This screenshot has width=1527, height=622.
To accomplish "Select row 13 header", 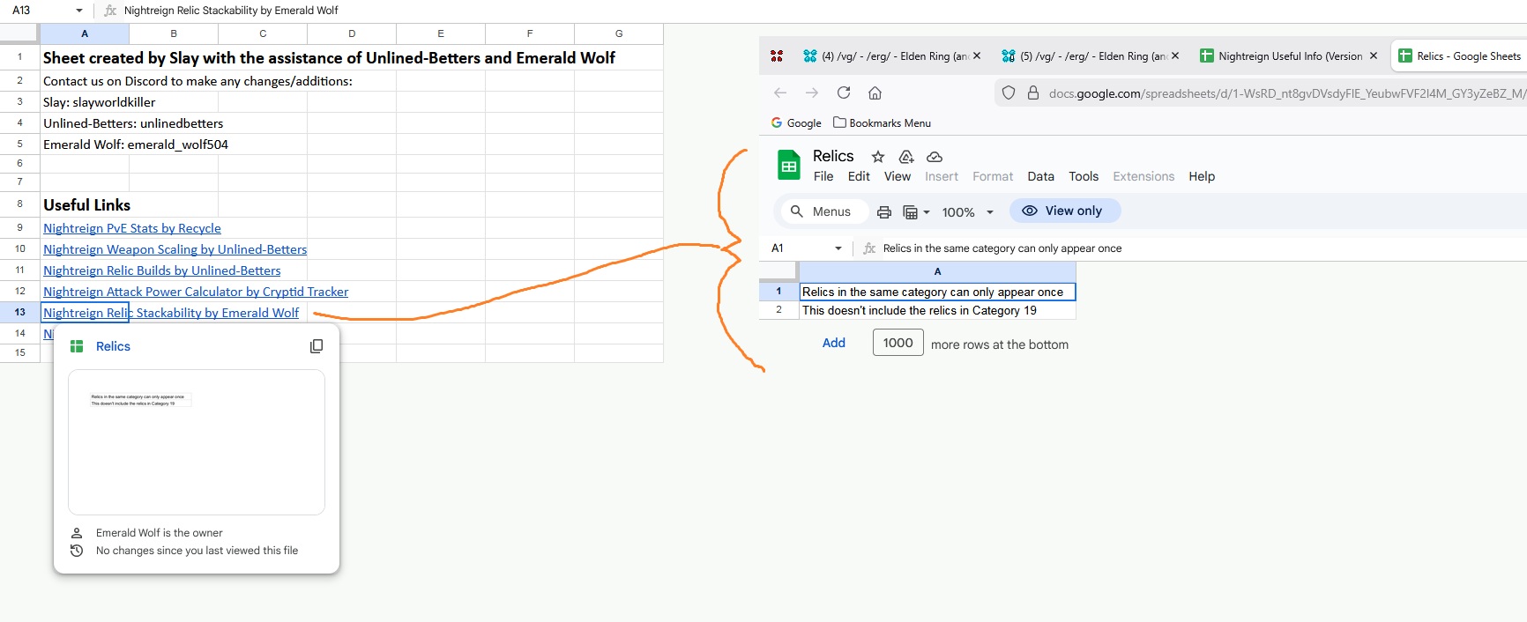I will (x=19, y=312).
